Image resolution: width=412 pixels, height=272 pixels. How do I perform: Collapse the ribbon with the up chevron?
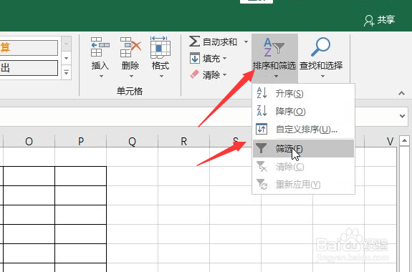[401, 93]
